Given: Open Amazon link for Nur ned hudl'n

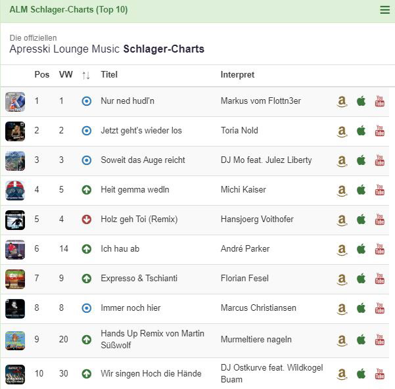Looking at the screenshot, I should [342, 101].
